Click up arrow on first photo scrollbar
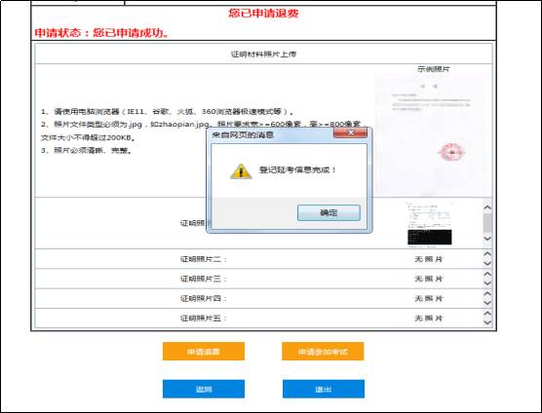The image size is (542, 413). point(487,207)
